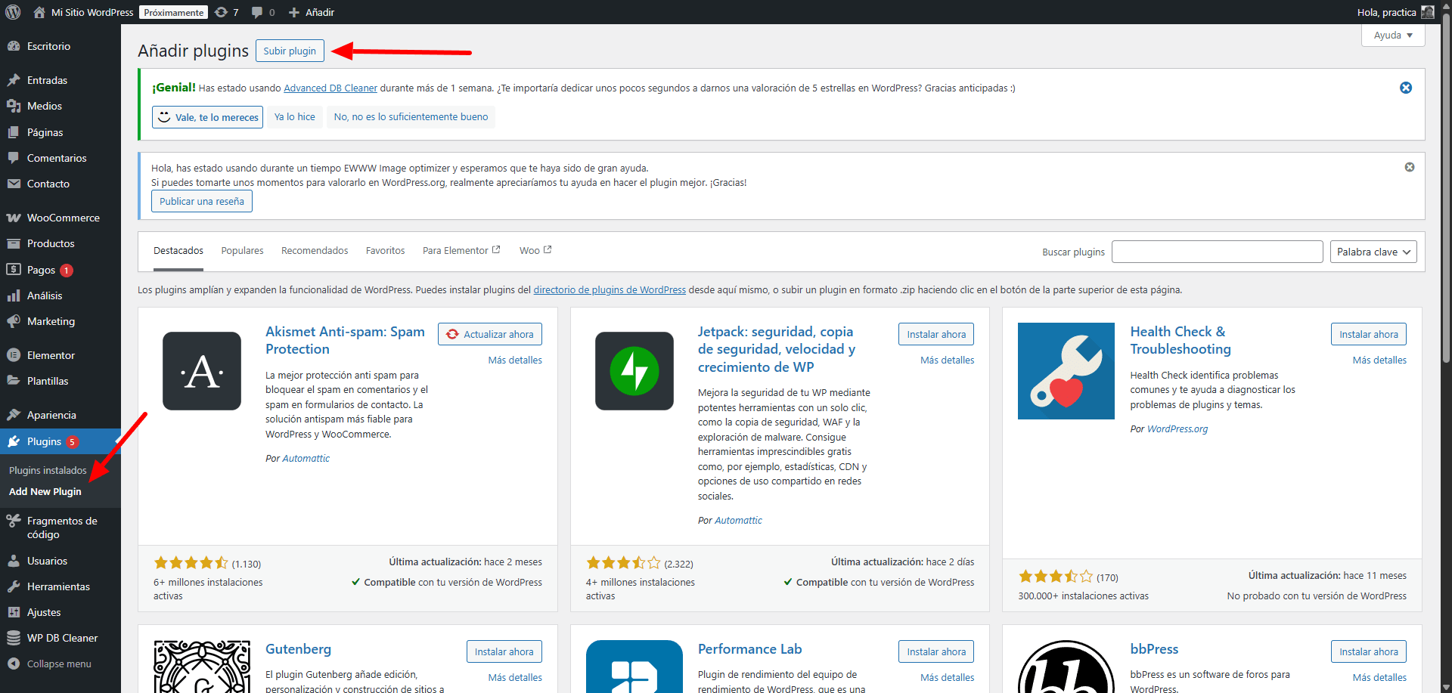Screen dimensions: 1452x693
Task: Open Marketing in the sidebar
Action: tap(60, 321)
